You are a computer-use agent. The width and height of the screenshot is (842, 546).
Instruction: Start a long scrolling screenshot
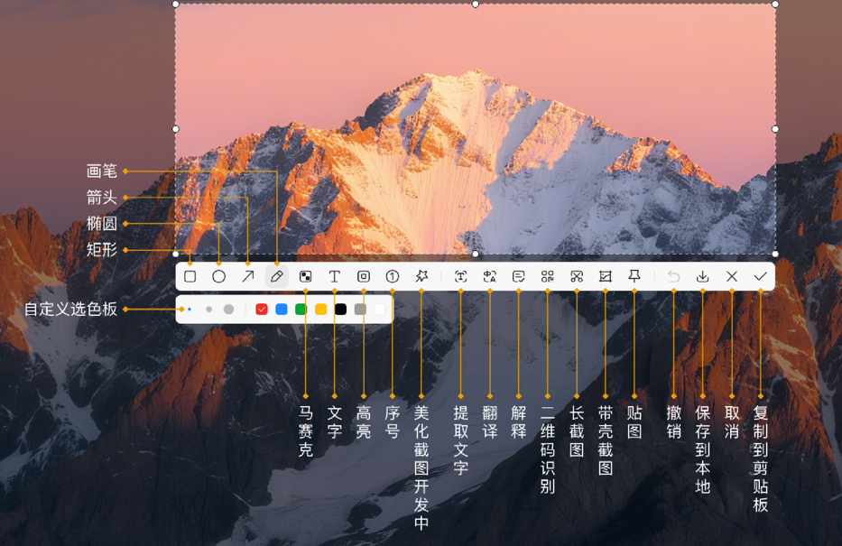coord(577,276)
